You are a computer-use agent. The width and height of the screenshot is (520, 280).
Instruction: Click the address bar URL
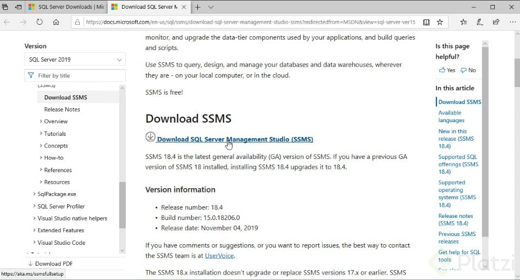(x=251, y=22)
